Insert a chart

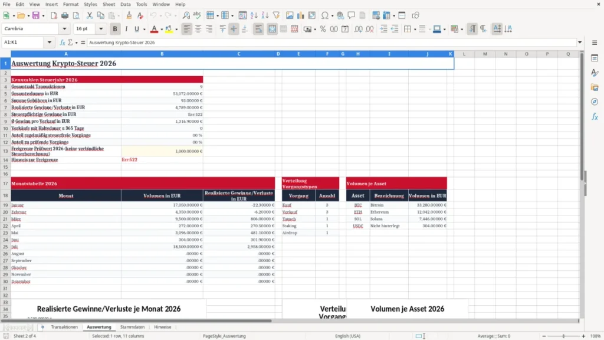(301, 15)
